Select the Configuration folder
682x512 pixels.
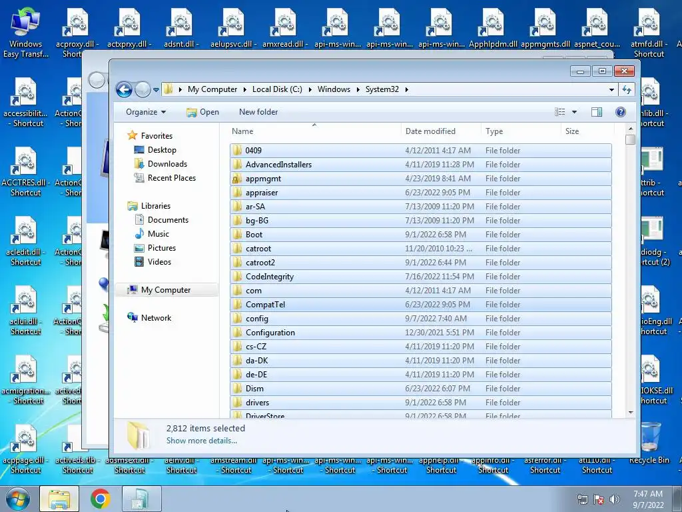pos(421,333)
